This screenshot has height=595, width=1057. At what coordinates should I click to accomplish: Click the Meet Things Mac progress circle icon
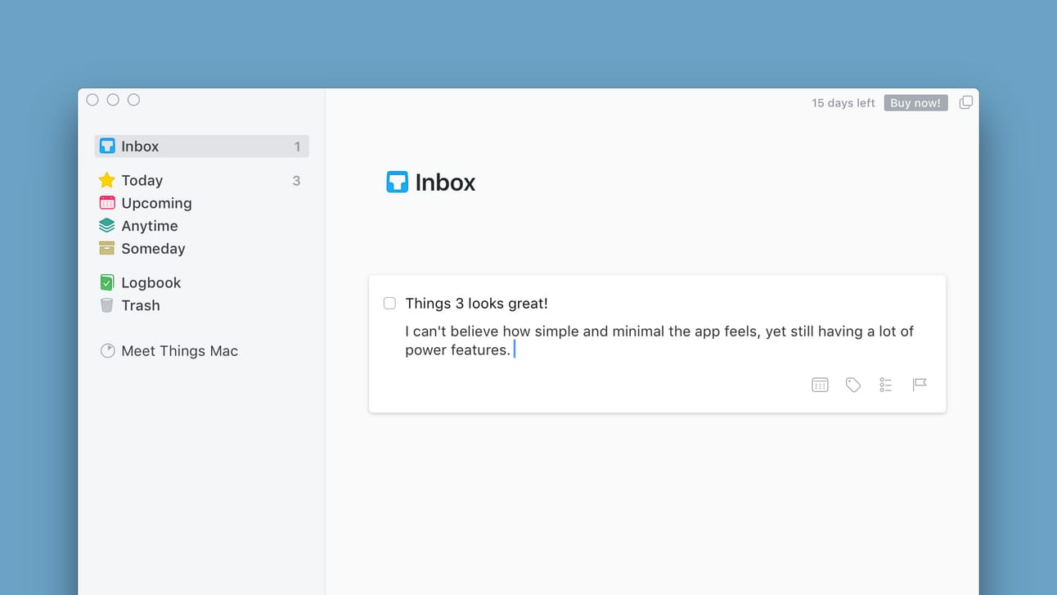coord(107,351)
